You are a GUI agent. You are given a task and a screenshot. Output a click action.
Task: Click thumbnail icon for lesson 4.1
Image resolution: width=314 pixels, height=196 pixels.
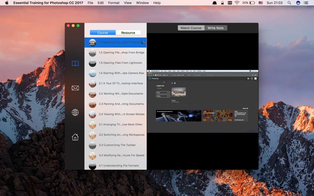point(92,166)
